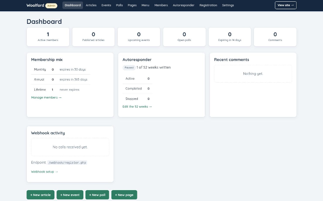Click the 'Nothing yet.' placeholder
Image resolution: width=323 pixels, height=201 pixels.
253,74
